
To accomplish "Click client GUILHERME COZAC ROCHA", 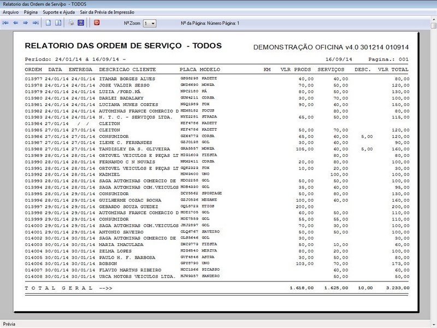I will (130, 200).
